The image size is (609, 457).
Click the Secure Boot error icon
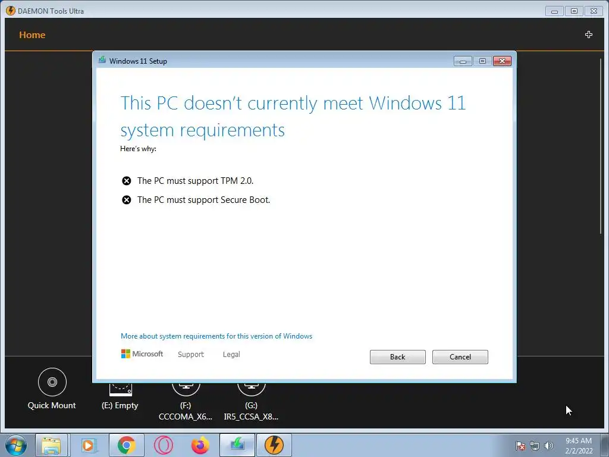point(126,200)
